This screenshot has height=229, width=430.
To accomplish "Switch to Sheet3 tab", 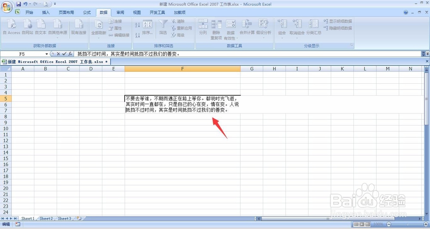I will pyautogui.click(x=64, y=219).
